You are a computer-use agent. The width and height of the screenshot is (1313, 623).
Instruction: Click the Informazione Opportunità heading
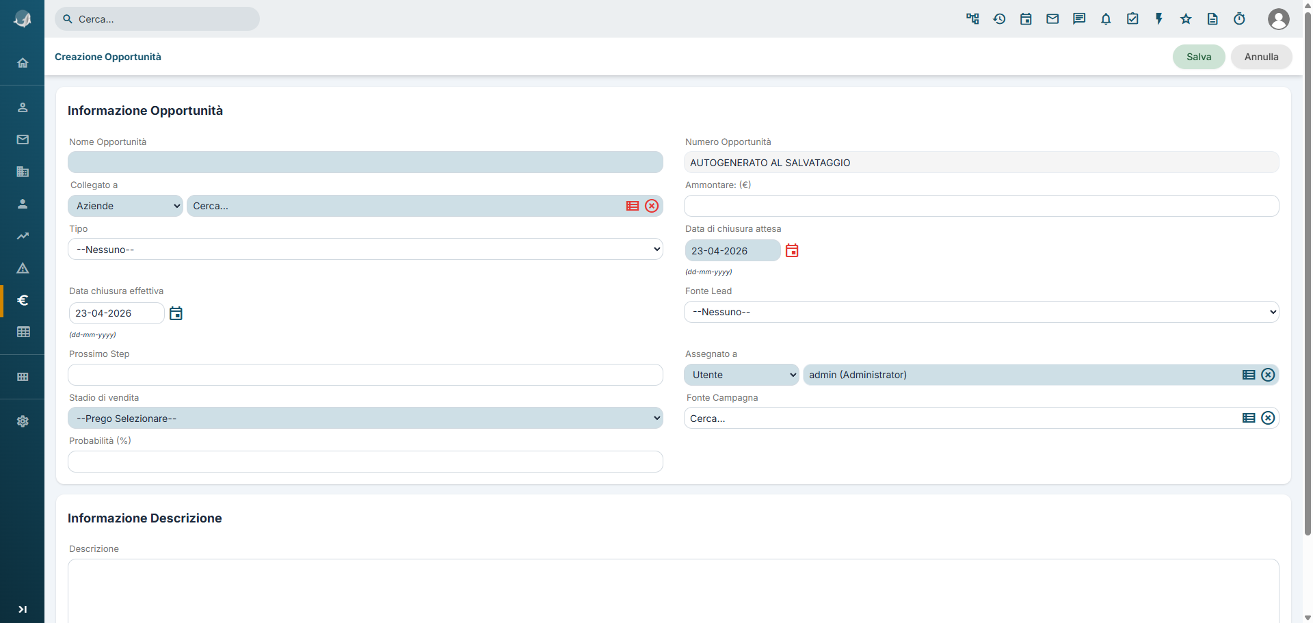point(145,111)
